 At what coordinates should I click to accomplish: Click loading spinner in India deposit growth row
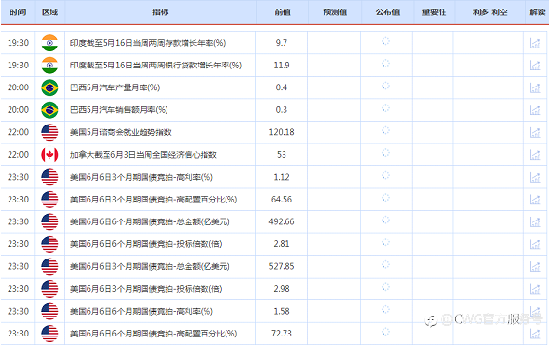[385, 41]
